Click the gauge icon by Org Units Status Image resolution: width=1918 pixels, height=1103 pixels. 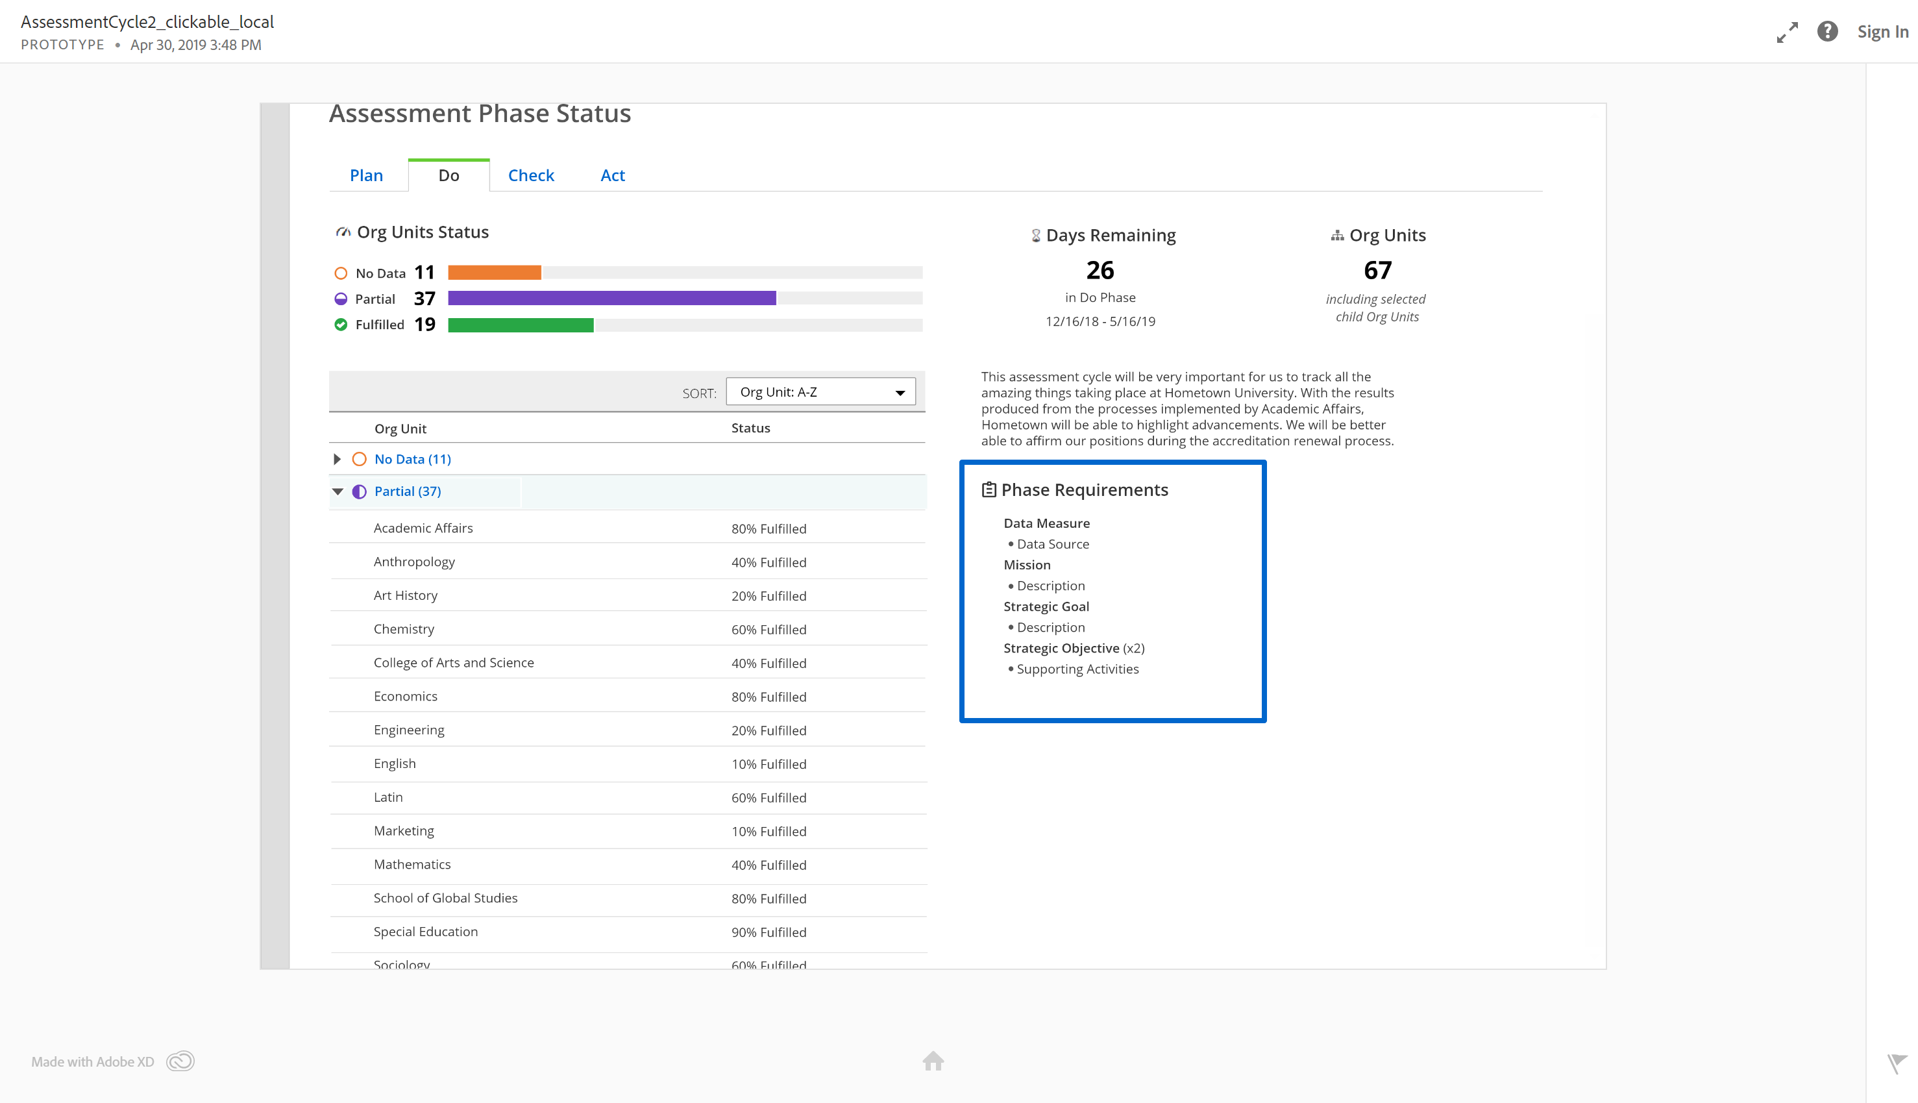tap(343, 232)
